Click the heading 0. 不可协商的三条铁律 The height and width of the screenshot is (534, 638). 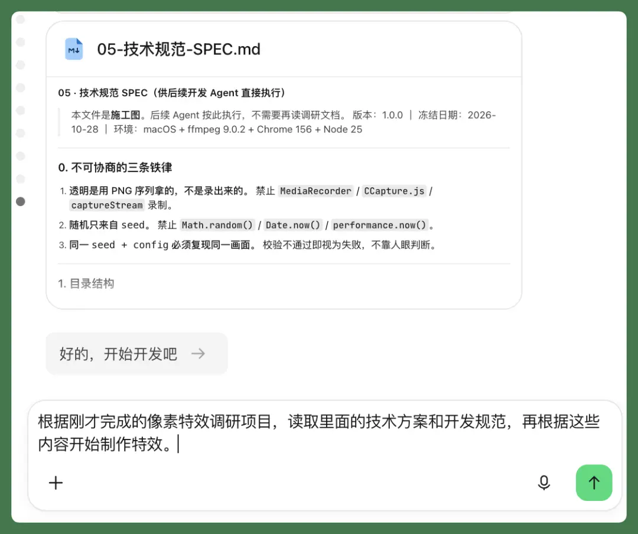point(115,167)
